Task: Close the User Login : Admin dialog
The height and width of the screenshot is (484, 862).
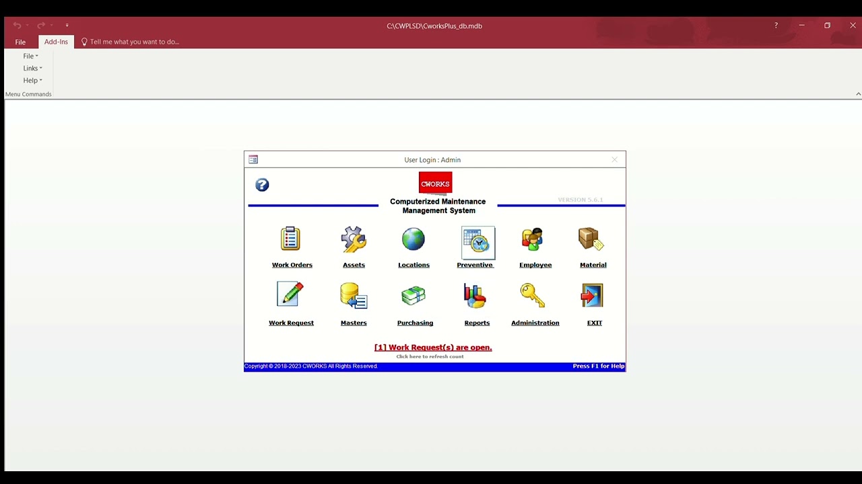Action: 614,159
